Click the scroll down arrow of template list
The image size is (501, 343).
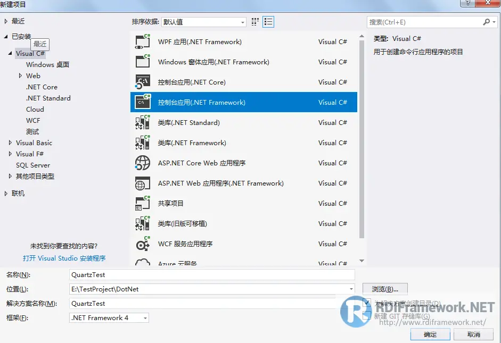362,261
